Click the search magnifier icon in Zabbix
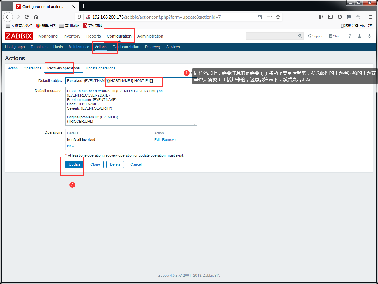The width and height of the screenshot is (378, 284). click(x=300, y=36)
